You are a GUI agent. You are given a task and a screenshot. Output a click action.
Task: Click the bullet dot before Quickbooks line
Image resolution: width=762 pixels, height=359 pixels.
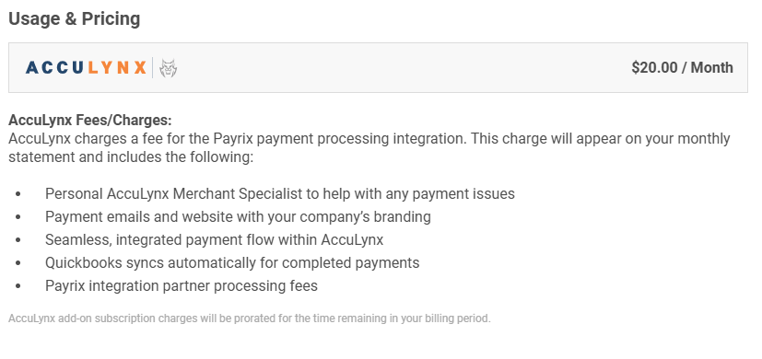18,263
